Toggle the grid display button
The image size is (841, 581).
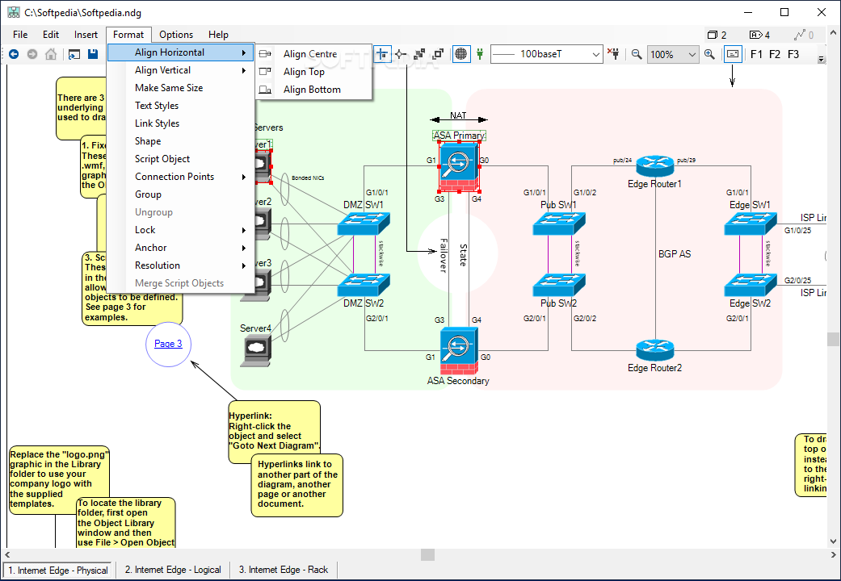click(460, 54)
